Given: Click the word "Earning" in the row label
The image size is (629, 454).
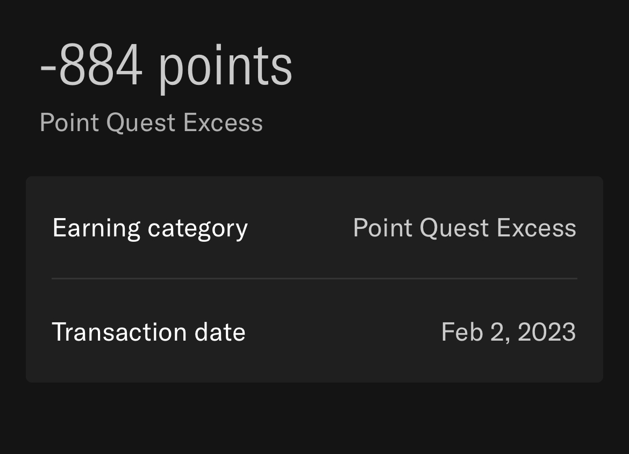Looking at the screenshot, I should click(96, 228).
